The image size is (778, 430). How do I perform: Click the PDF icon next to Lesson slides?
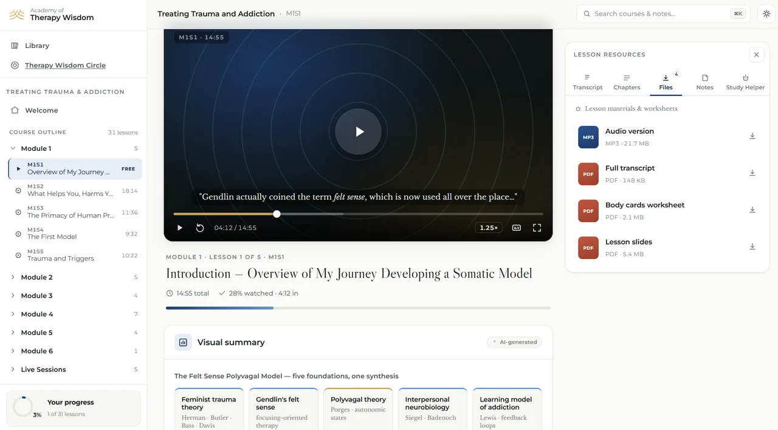tap(588, 248)
